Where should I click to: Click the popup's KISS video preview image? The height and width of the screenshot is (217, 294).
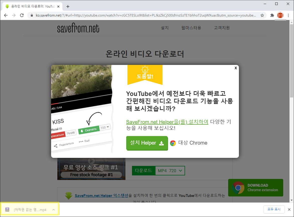(82, 109)
